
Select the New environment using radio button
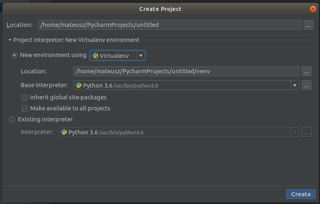point(14,55)
